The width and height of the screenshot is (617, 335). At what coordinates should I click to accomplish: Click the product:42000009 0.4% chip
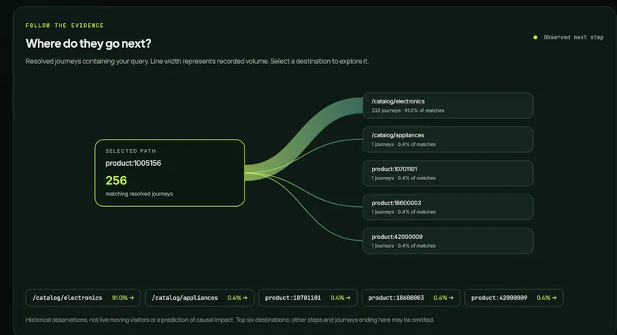(514, 298)
